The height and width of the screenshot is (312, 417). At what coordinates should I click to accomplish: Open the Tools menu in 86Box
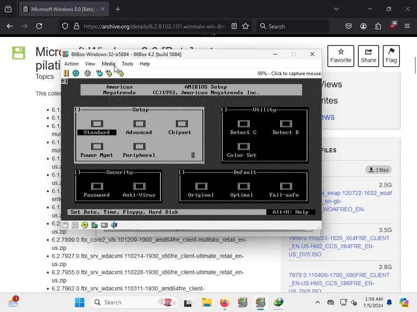click(x=127, y=64)
